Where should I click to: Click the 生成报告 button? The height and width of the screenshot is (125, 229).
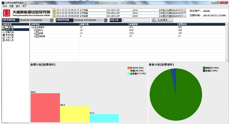162,20
